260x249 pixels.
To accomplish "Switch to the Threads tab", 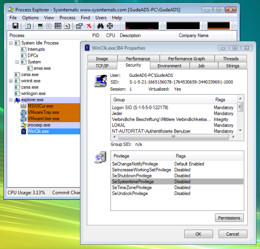I will point(230,59).
